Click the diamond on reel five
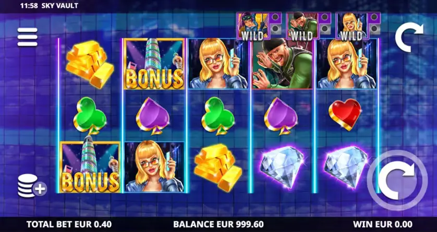Viewport: 437px width, 232px height. click(x=346, y=167)
